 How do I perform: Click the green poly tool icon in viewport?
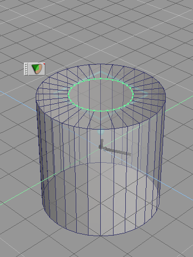point(37,69)
